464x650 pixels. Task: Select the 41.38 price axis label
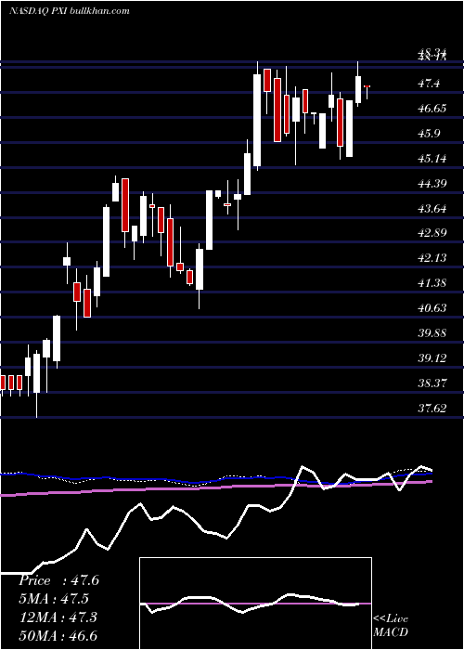[432, 282]
